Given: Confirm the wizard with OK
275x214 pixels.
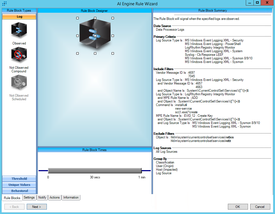Looking at the screenshot, I should (x=238, y=207).
